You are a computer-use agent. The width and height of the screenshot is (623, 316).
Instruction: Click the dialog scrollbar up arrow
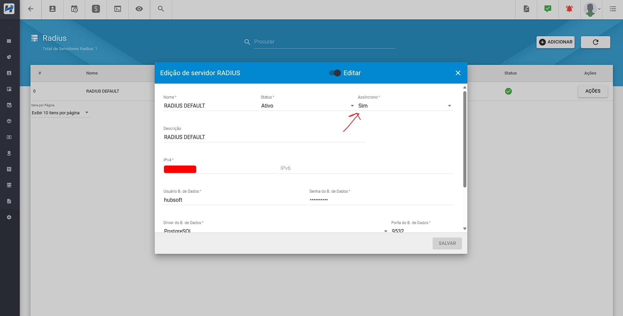pos(465,87)
